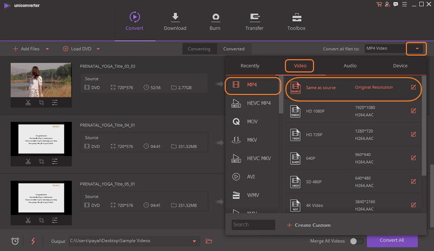This screenshot has height=251, width=434.
Task: Switch to the Converted tab
Action: pos(234,49)
